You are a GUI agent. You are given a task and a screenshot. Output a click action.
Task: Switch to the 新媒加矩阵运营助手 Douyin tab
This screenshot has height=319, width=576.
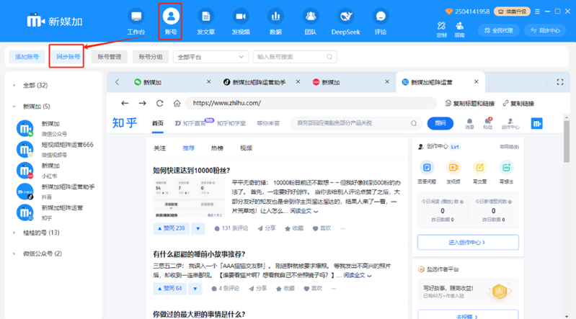tap(259, 82)
